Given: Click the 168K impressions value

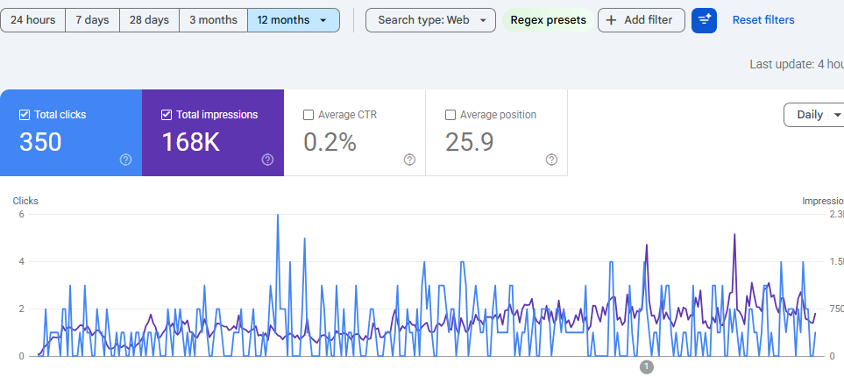Looking at the screenshot, I should (190, 142).
